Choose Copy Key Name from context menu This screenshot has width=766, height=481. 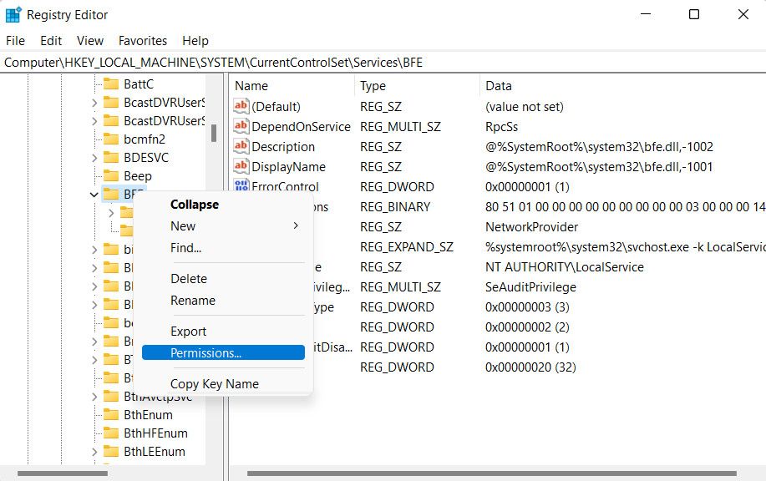pos(223,384)
